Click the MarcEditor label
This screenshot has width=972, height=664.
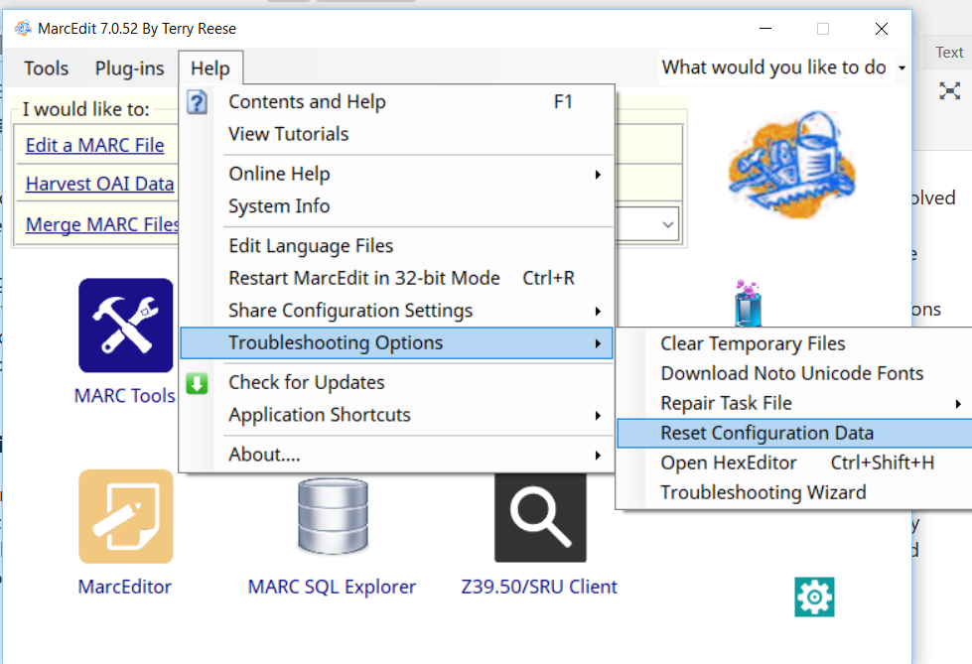tap(124, 587)
